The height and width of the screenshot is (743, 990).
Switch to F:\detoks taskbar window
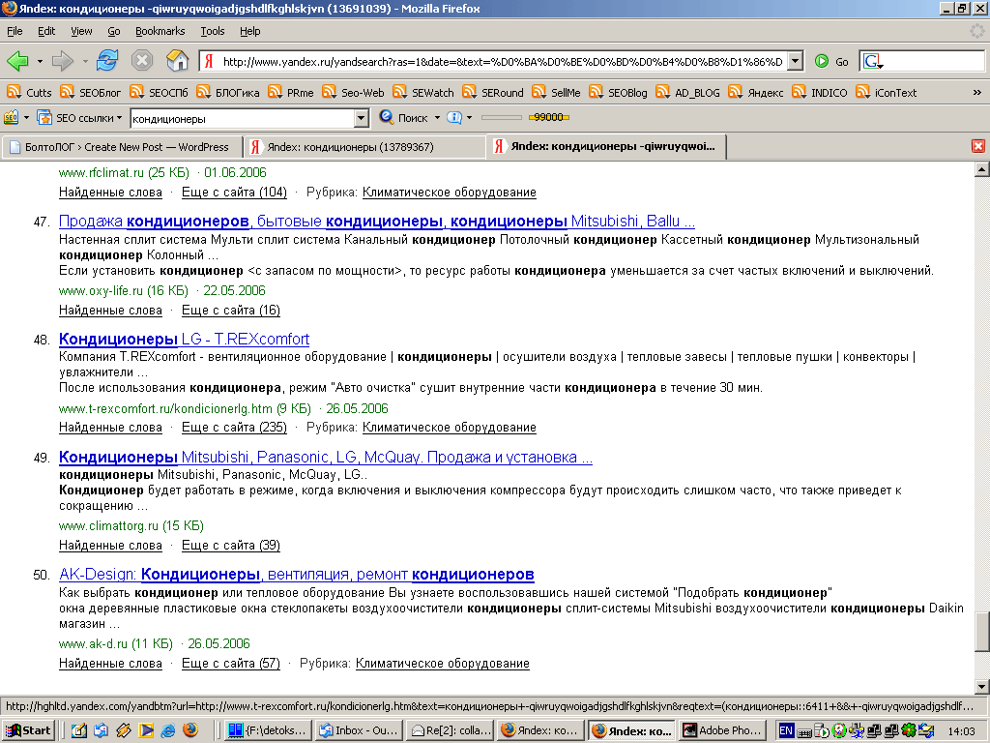267,730
